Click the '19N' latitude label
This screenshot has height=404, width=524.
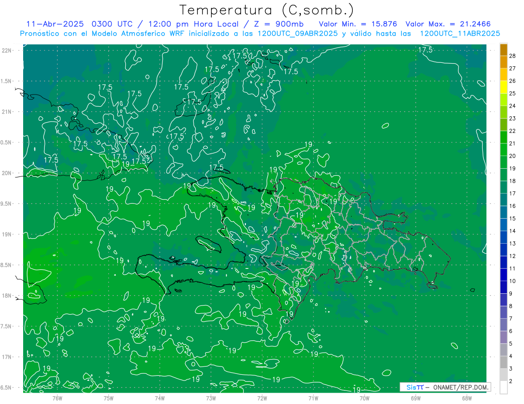(x=7, y=234)
